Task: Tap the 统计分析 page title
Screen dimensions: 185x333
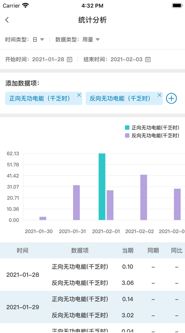Action: [92, 20]
